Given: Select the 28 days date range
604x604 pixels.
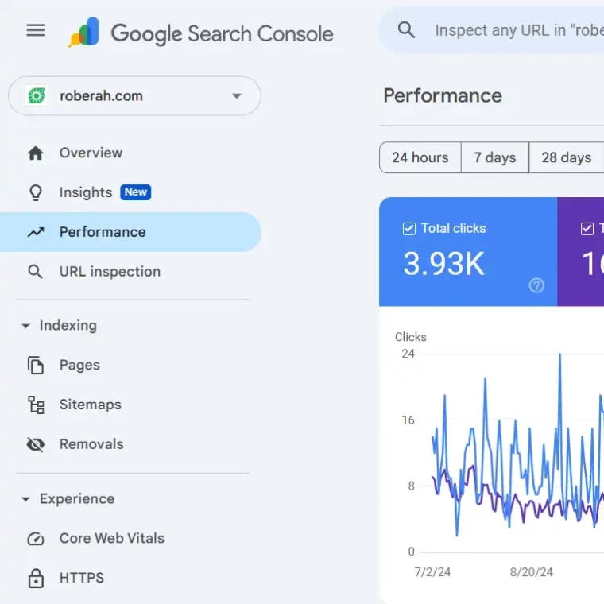Looking at the screenshot, I should pos(566,157).
